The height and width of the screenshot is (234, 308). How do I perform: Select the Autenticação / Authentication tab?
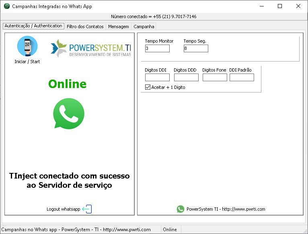click(33, 26)
